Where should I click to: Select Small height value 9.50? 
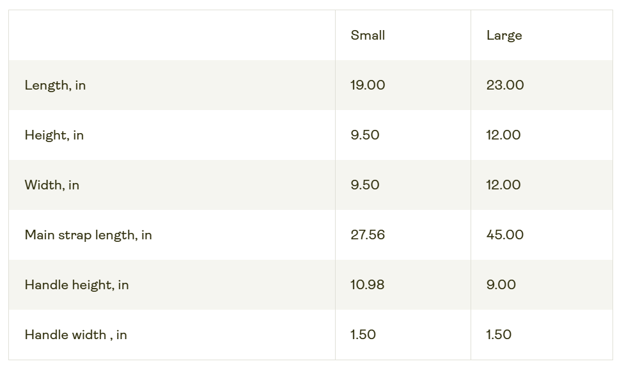(x=365, y=135)
